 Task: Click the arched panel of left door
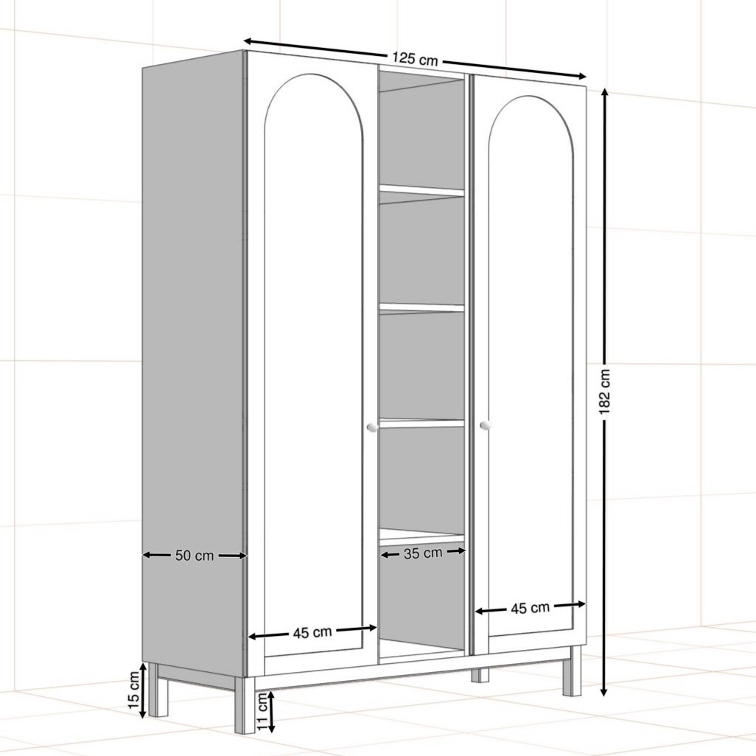[313, 365]
